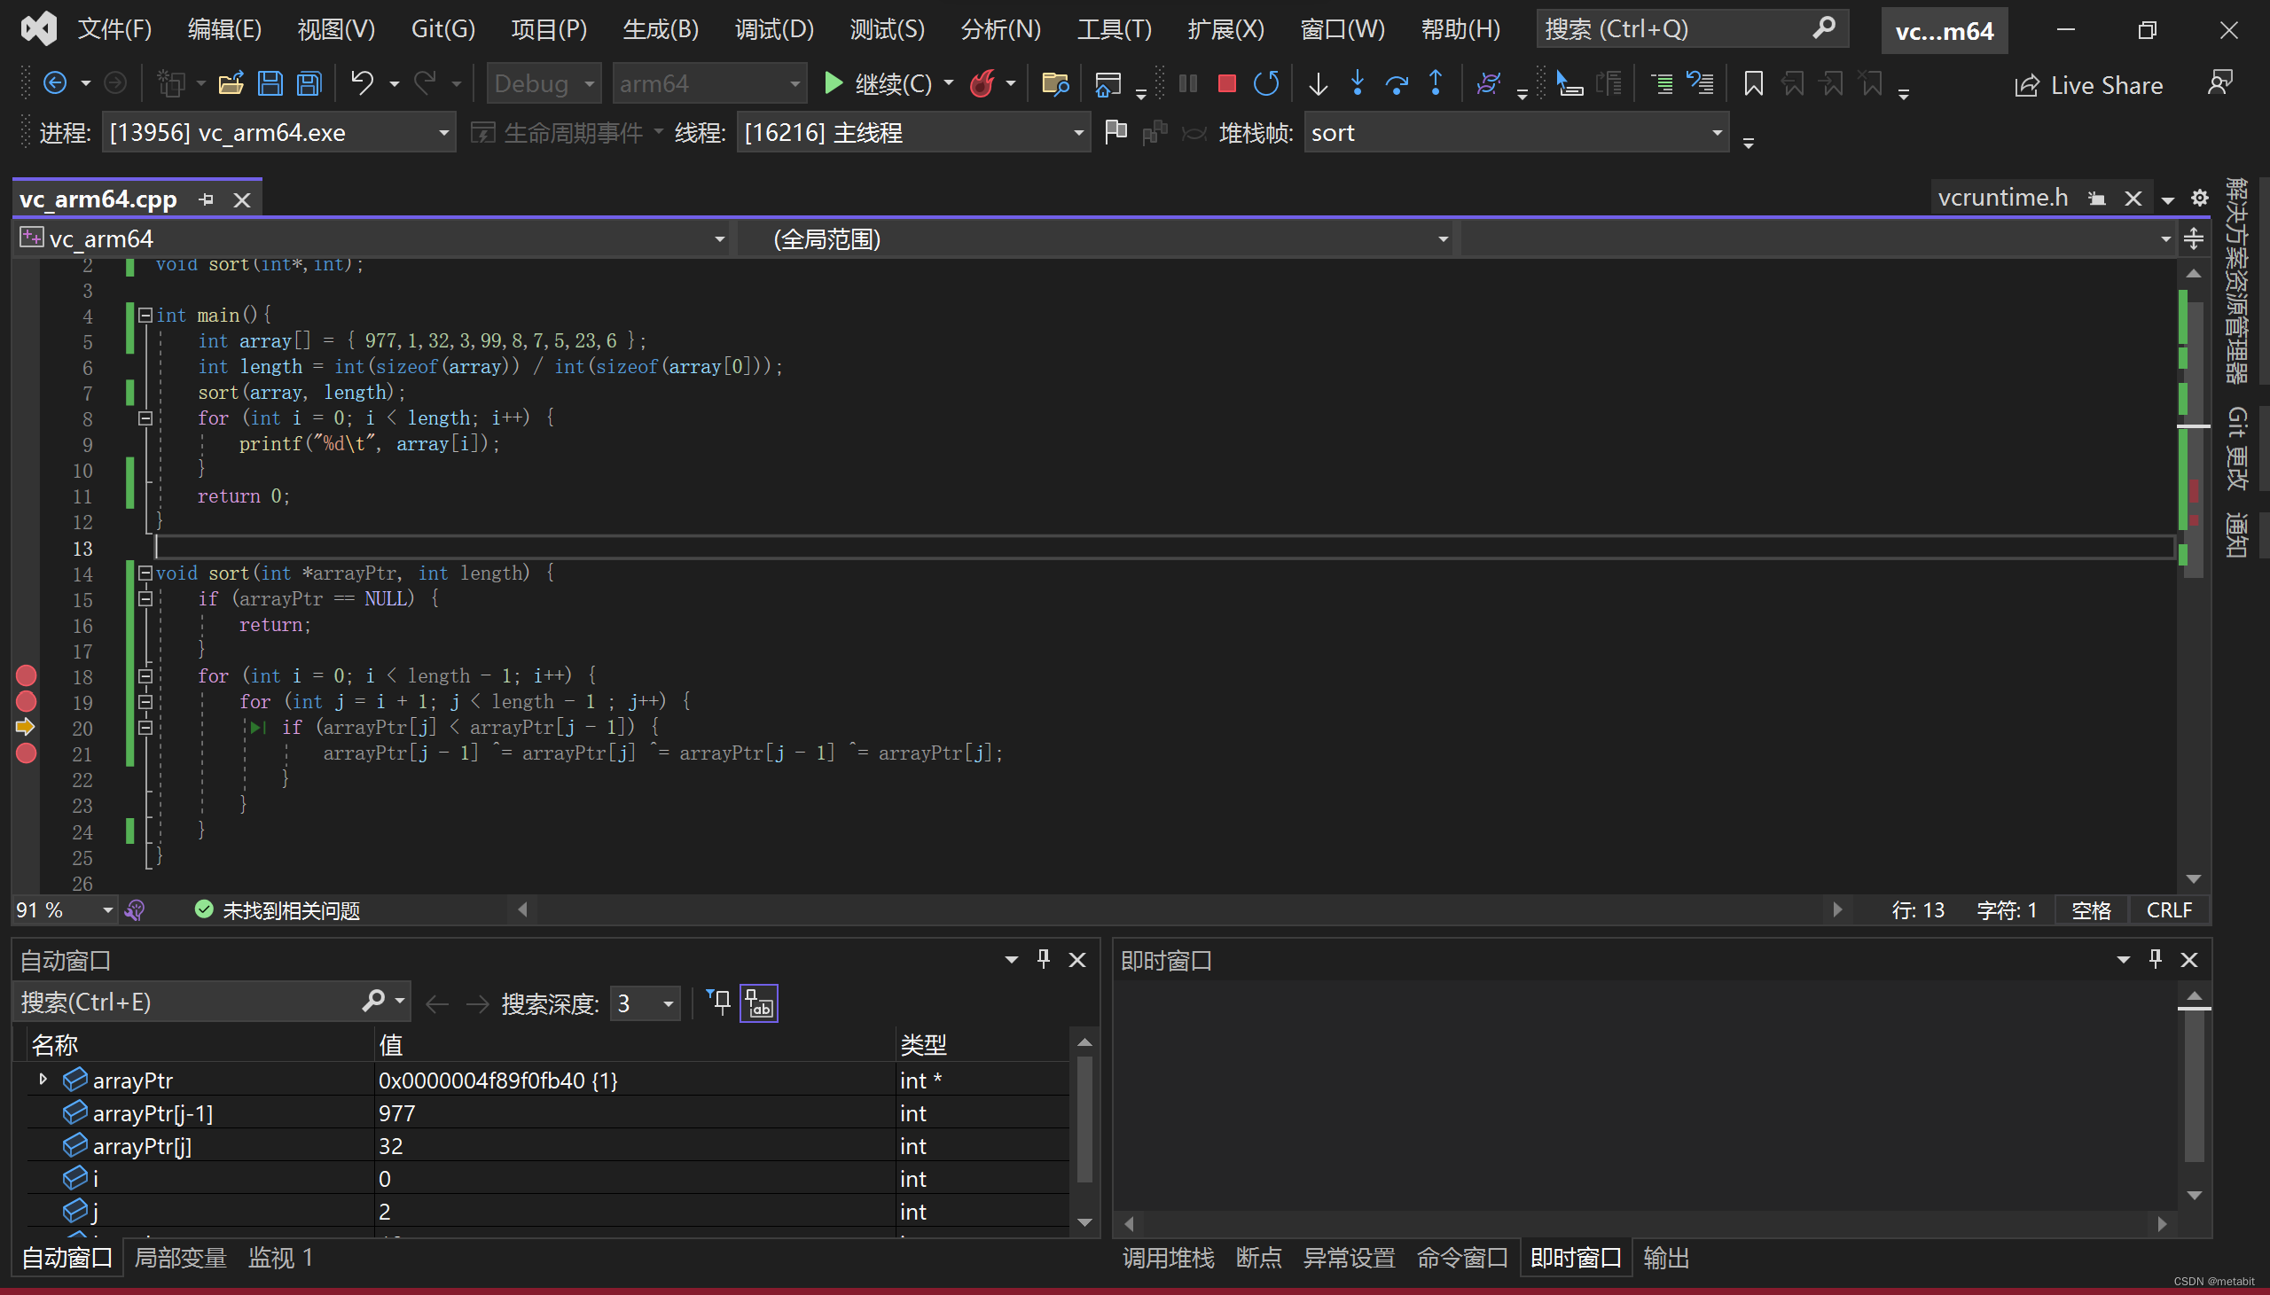Click the Step Out arrow icon

pyautogui.click(x=1436, y=83)
